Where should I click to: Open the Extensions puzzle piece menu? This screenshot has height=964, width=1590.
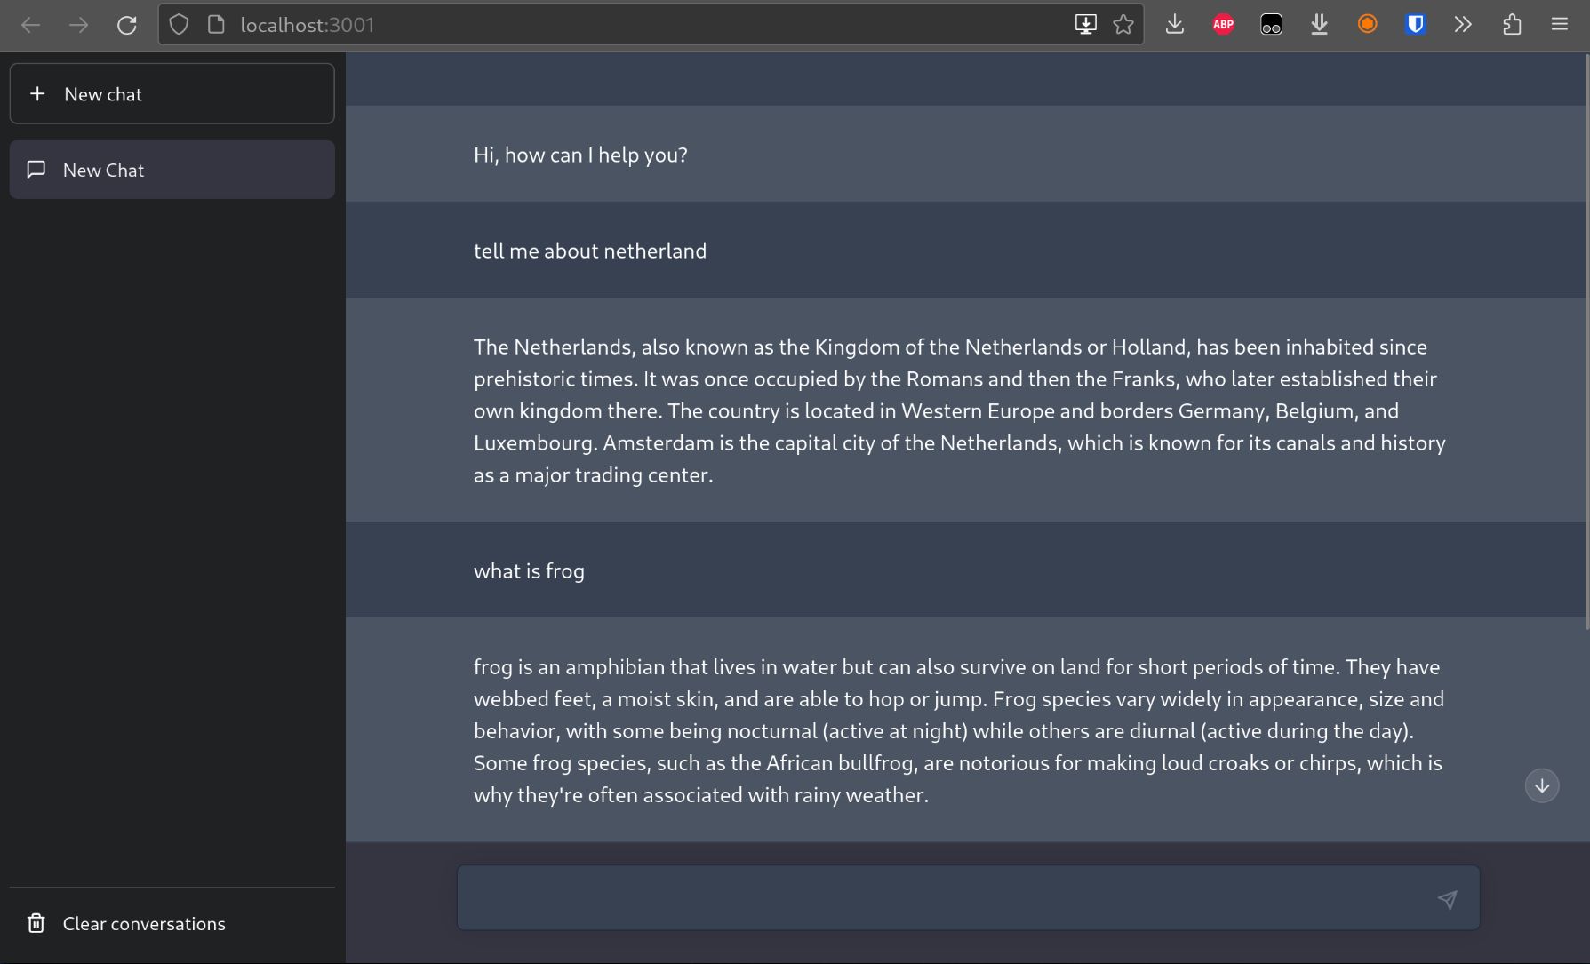click(x=1512, y=25)
